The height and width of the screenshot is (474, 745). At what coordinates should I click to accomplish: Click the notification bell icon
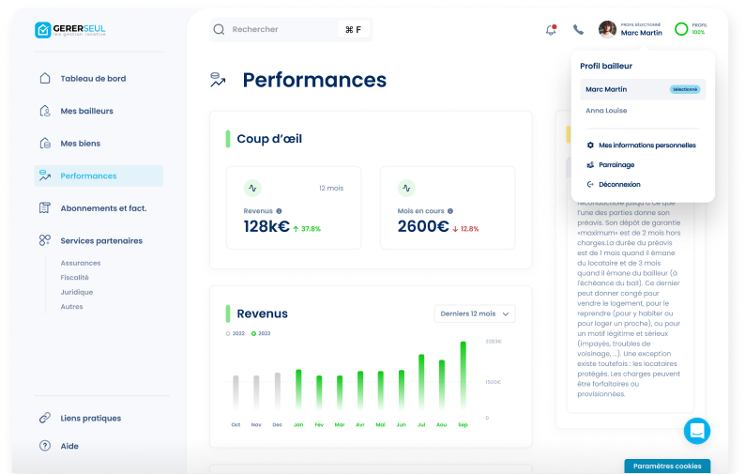(551, 30)
